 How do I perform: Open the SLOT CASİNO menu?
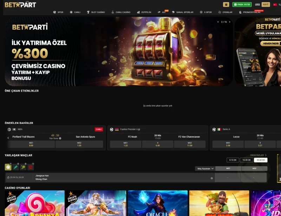pyautogui.click(x=96, y=12)
